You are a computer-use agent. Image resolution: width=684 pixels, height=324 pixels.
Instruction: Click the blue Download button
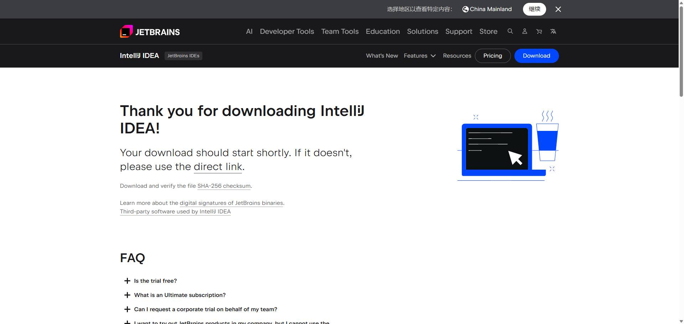(537, 56)
